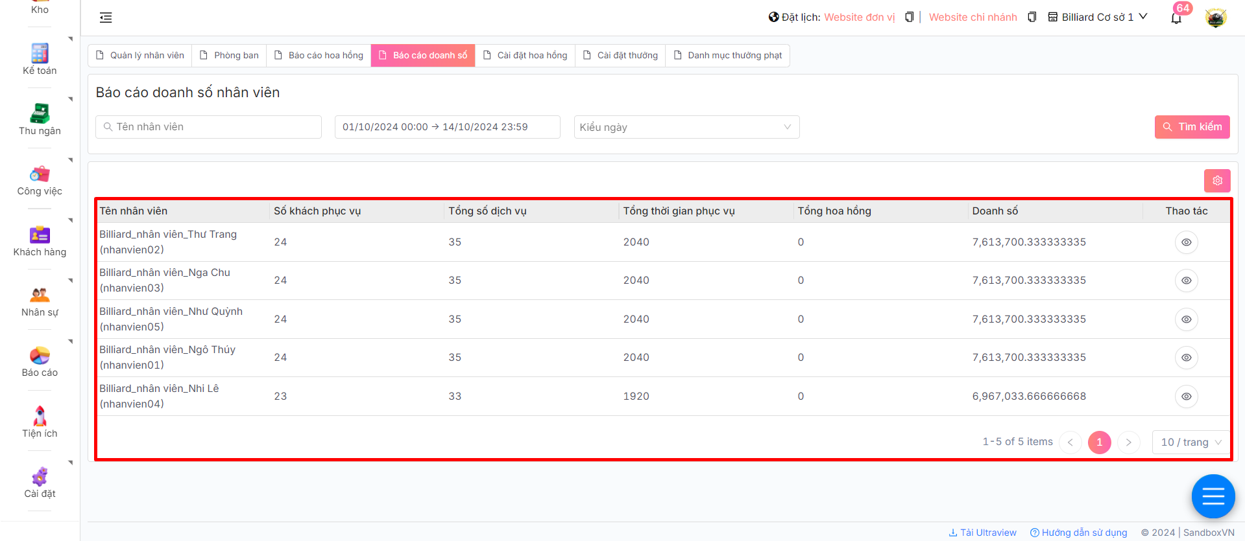Screen dimensions: 1245x541
Task: Collapse the sidebar with the menu-fold icon
Action: pos(106,17)
